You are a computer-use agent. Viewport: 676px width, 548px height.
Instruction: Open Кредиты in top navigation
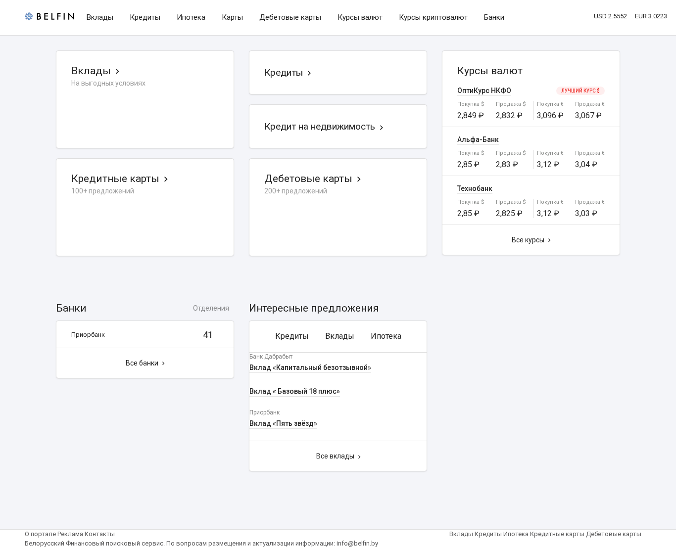point(145,17)
